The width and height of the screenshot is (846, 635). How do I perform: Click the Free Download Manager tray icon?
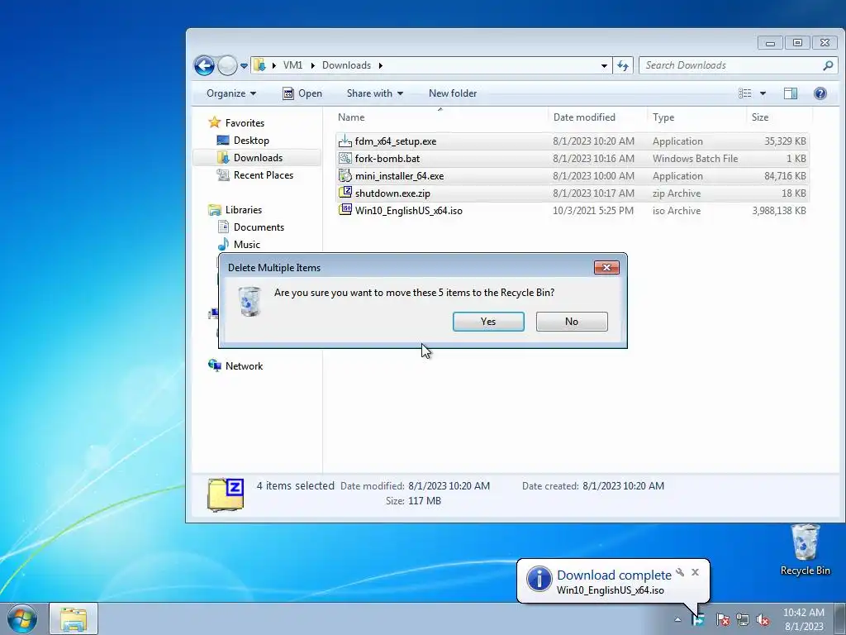pos(699,619)
